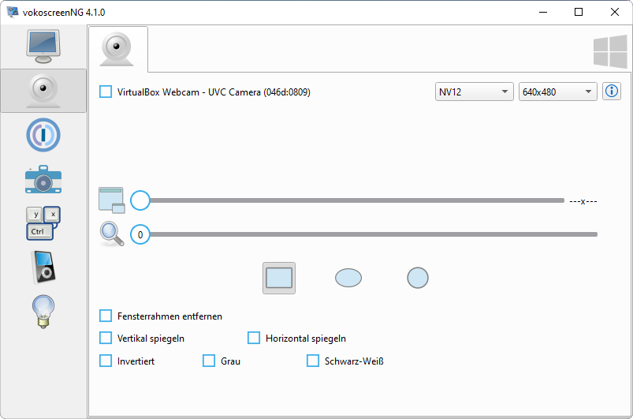Open the media player section icon

tap(43, 267)
